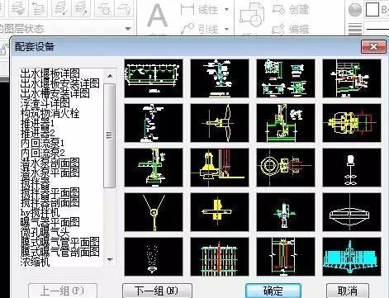389x298 pixels.
Task: Select 曝气器平面图 list entry
Action: pyautogui.click(x=50, y=222)
